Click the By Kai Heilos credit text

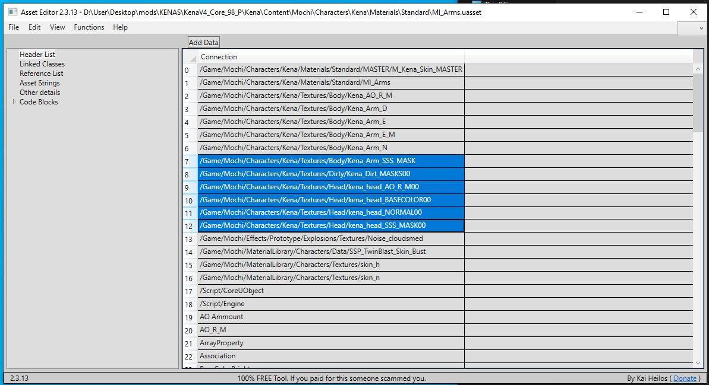tap(648, 378)
